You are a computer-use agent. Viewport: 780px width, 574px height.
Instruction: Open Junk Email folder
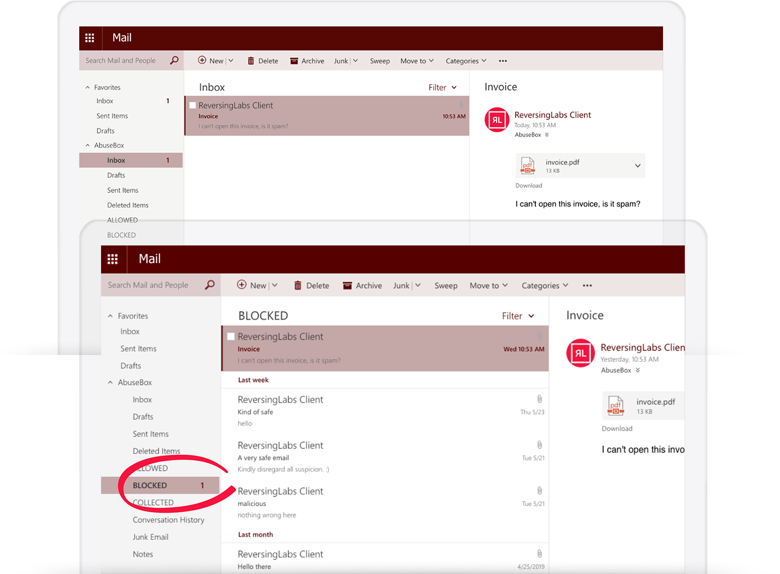coord(150,537)
